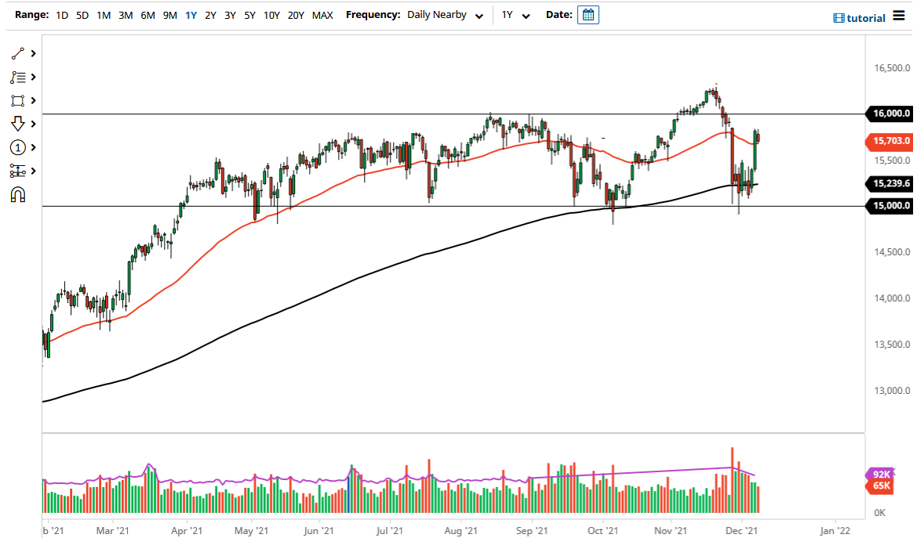
Task: Switch to the MAX range
Action: coord(322,15)
